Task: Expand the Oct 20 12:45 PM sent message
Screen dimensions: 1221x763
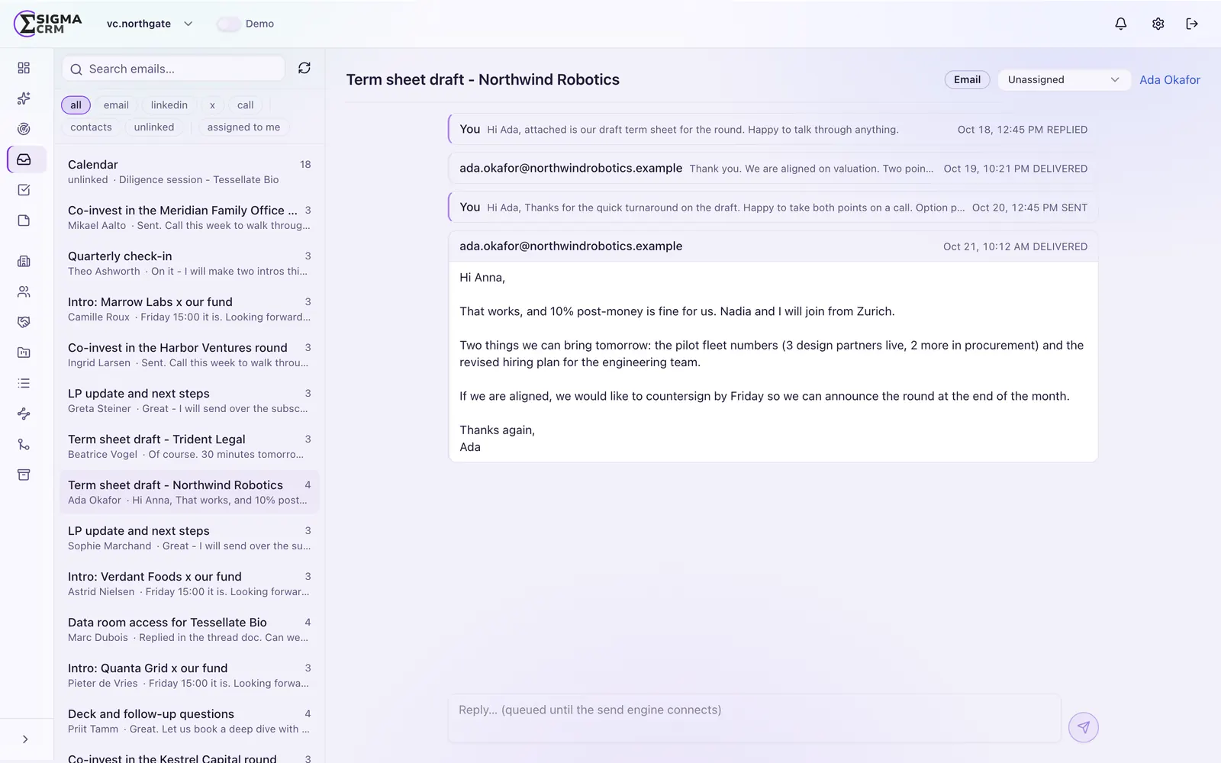Action: tap(773, 208)
